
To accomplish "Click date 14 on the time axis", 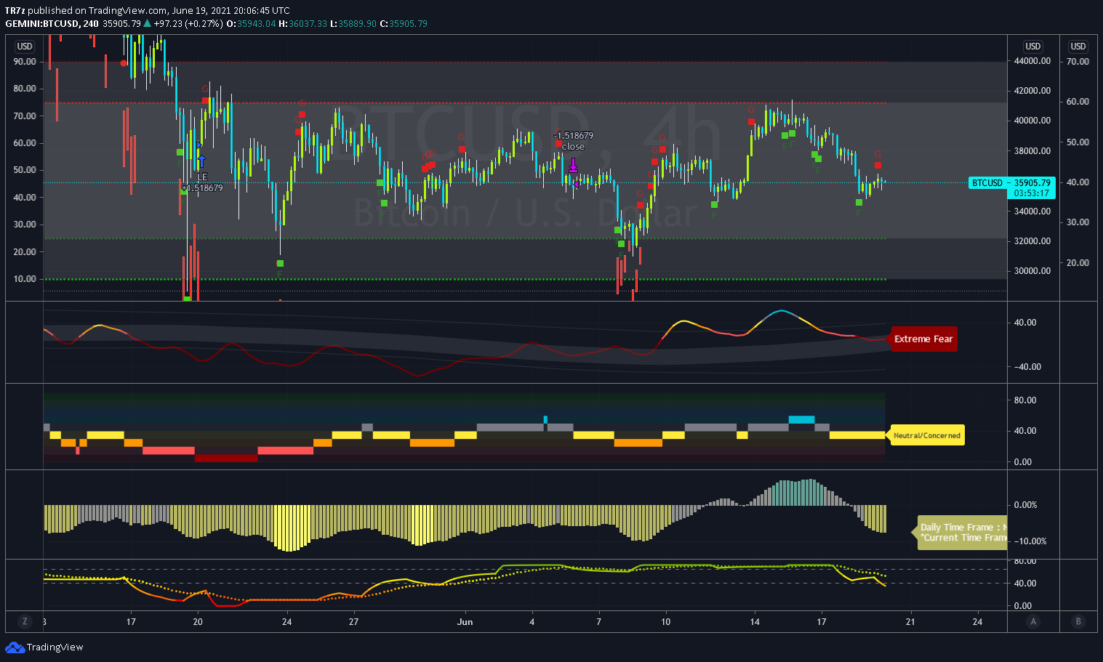I will 755,621.
